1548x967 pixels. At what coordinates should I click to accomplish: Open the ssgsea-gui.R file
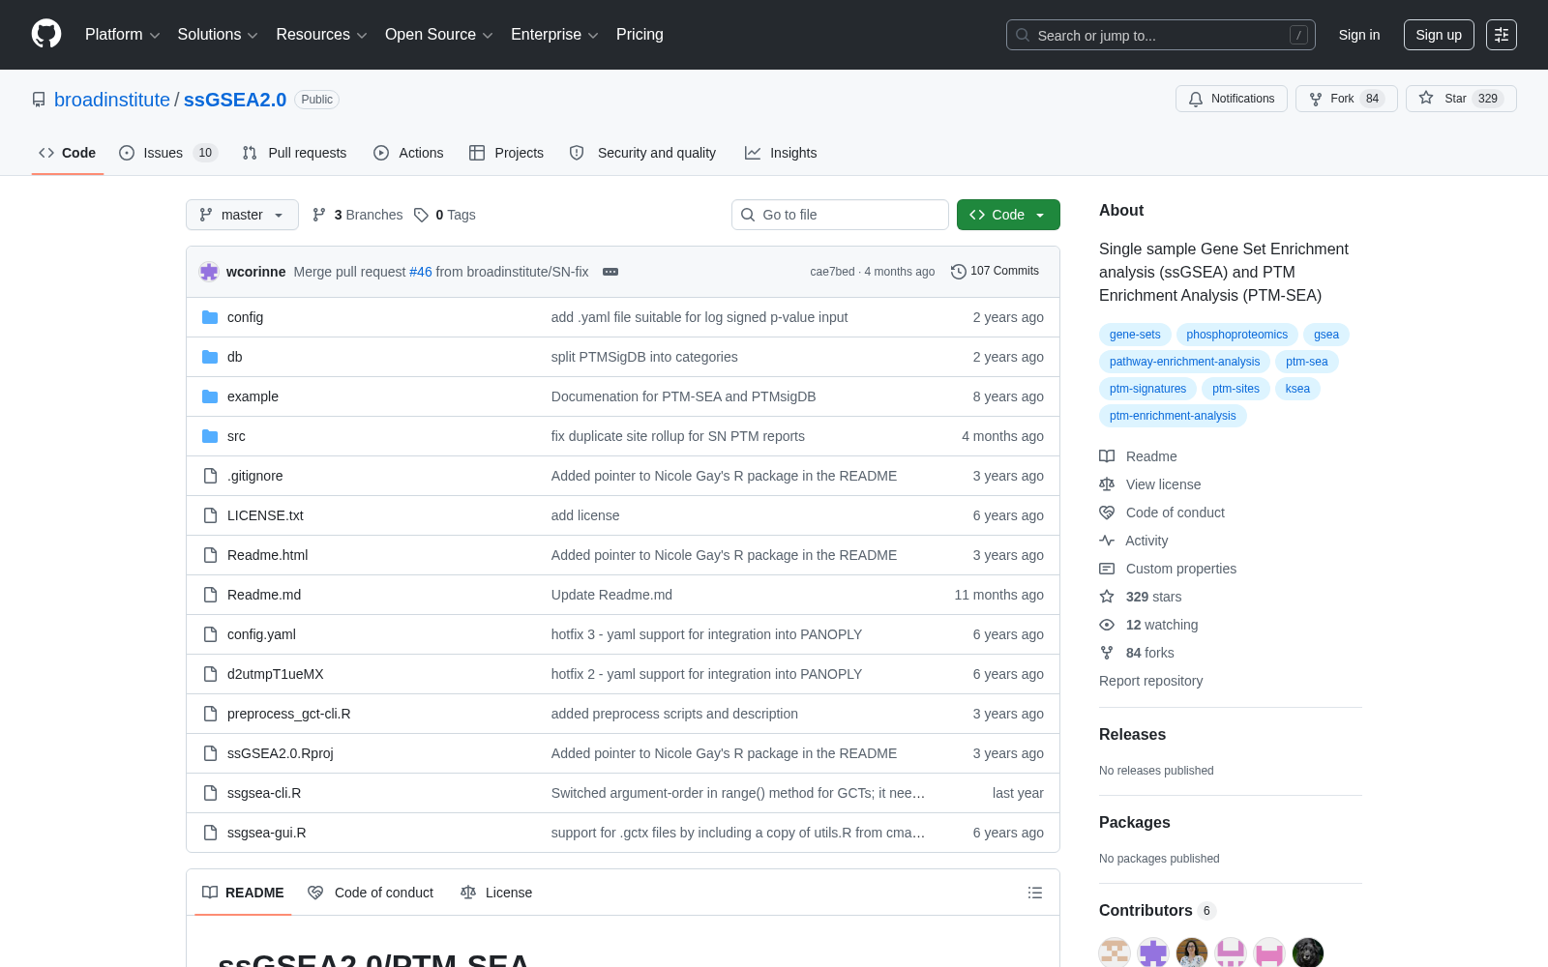pos(267,833)
